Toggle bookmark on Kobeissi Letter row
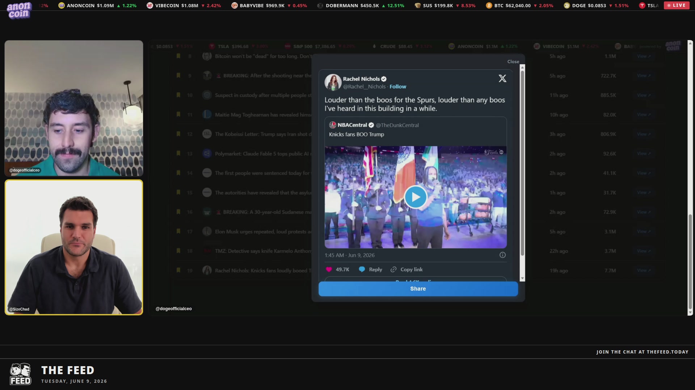Image resolution: width=695 pixels, height=390 pixels. [x=178, y=134]
